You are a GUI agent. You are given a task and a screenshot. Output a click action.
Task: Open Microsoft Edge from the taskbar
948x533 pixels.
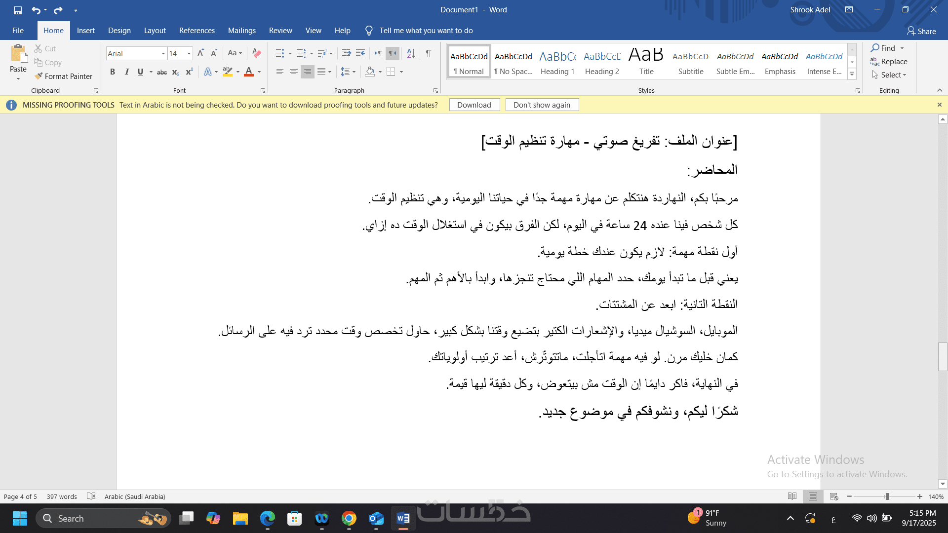click(268, 518)
